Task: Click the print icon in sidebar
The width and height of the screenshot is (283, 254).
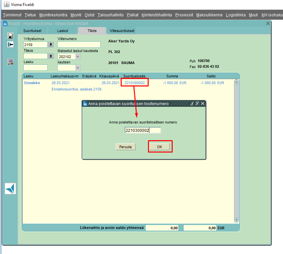Action: (10, 62)
